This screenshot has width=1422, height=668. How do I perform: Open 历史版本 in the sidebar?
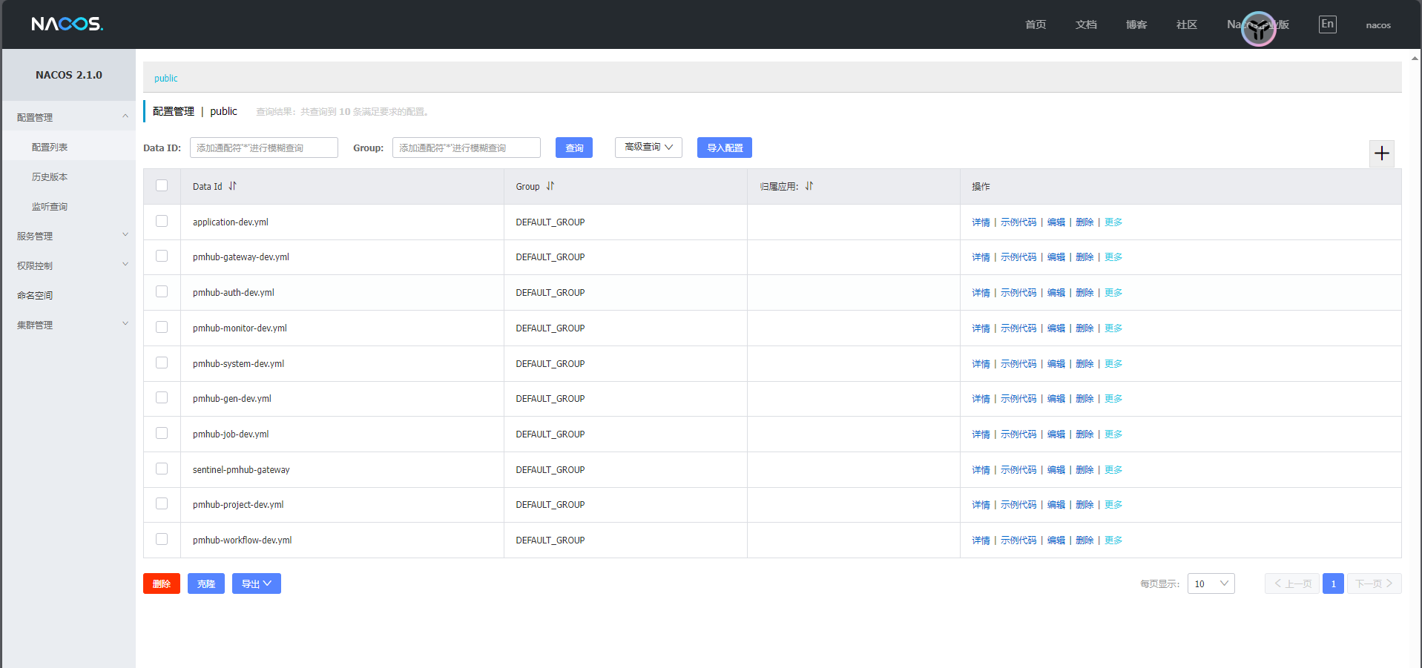click(x=50, y=176)
